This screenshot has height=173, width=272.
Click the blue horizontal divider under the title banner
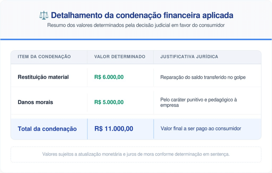pyautogui.click(x=136, y=39)
